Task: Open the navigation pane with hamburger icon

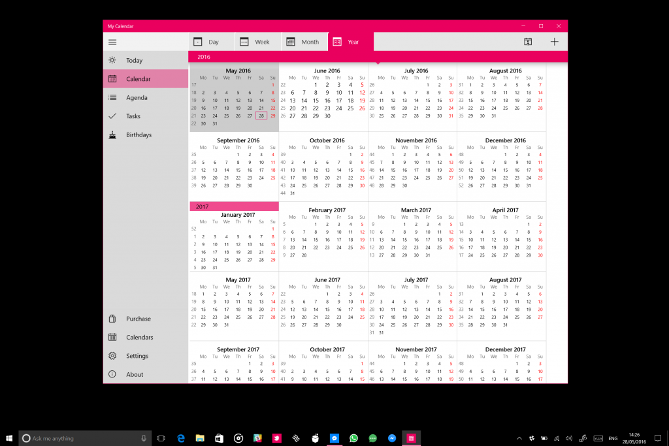Action: [x=112, y=41]
